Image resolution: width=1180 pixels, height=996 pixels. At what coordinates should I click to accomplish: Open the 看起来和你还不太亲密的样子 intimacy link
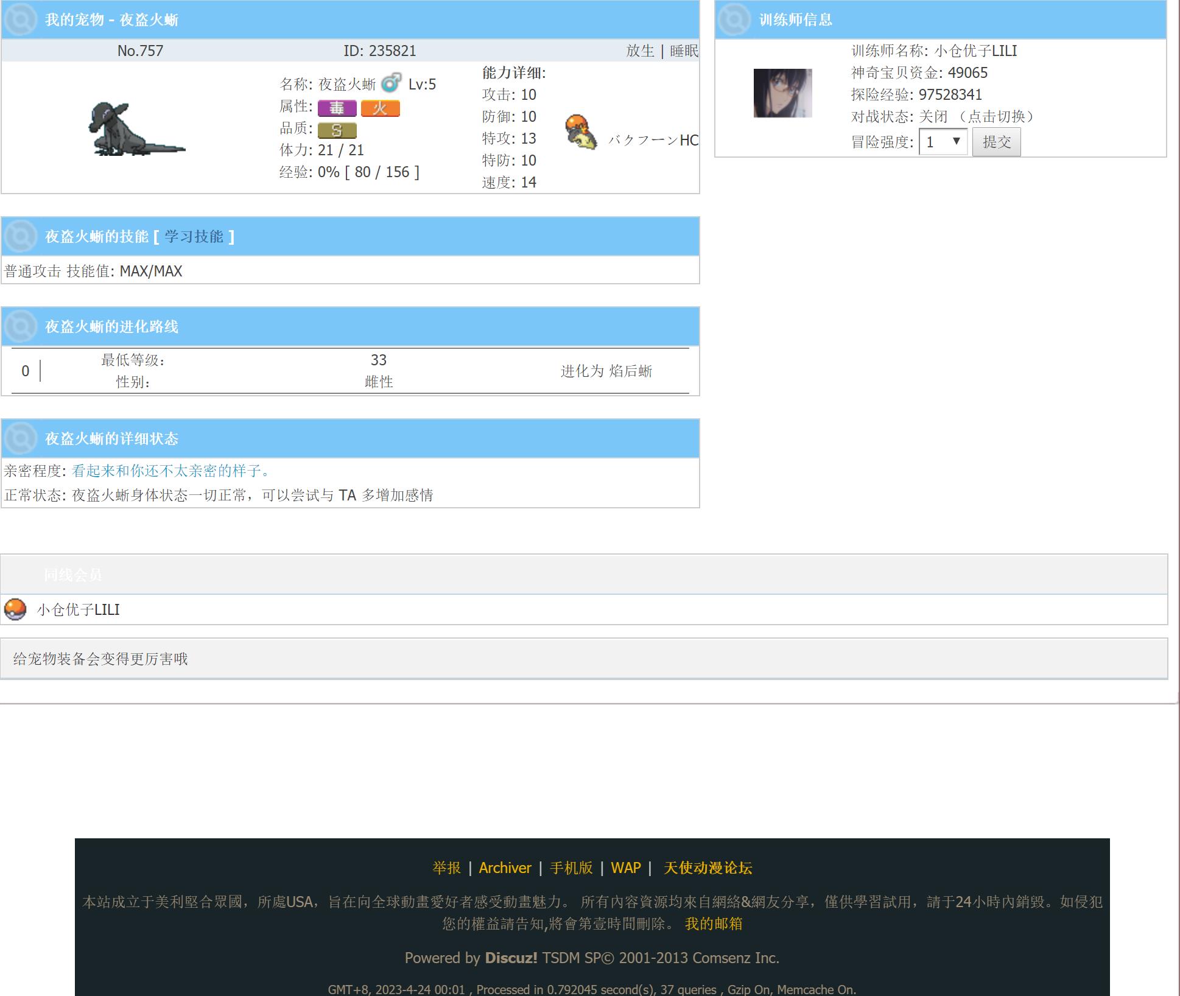tap(170, 471)
